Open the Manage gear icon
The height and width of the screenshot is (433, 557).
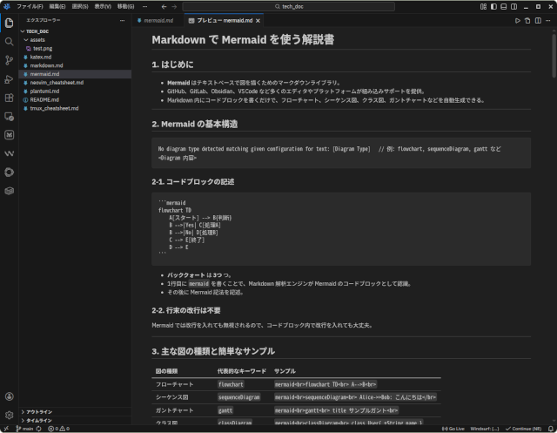pos(9,415)
